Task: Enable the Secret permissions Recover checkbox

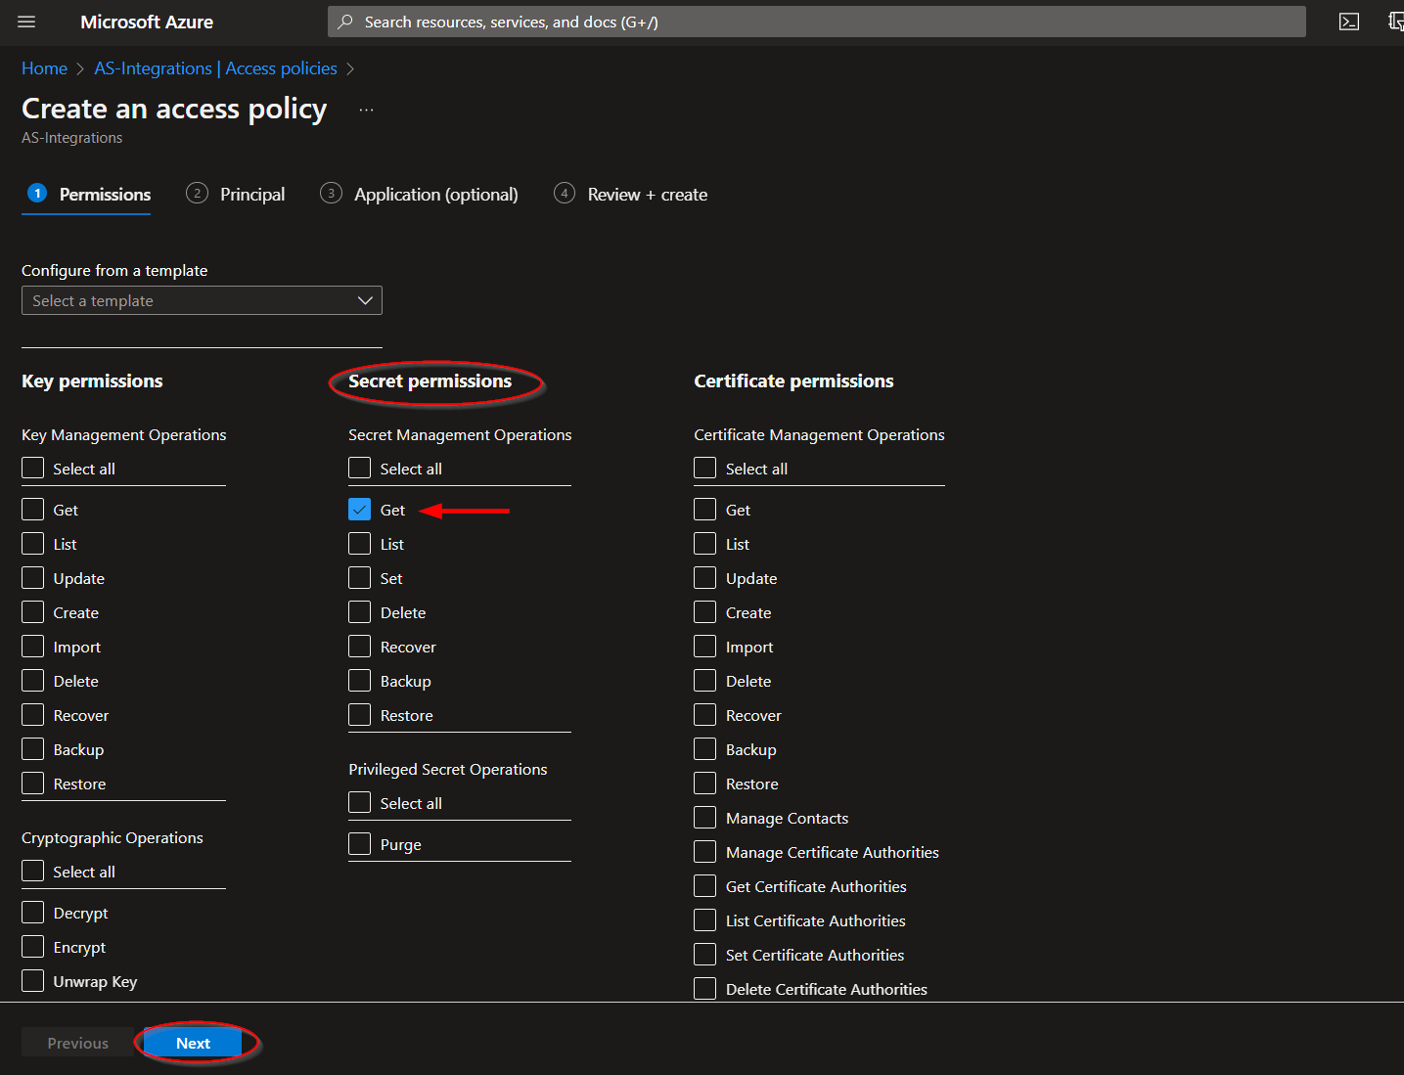Action: point(360,647)
